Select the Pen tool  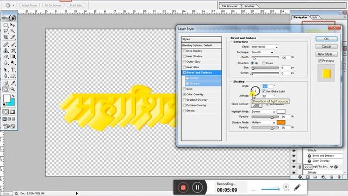click(6, 76)
